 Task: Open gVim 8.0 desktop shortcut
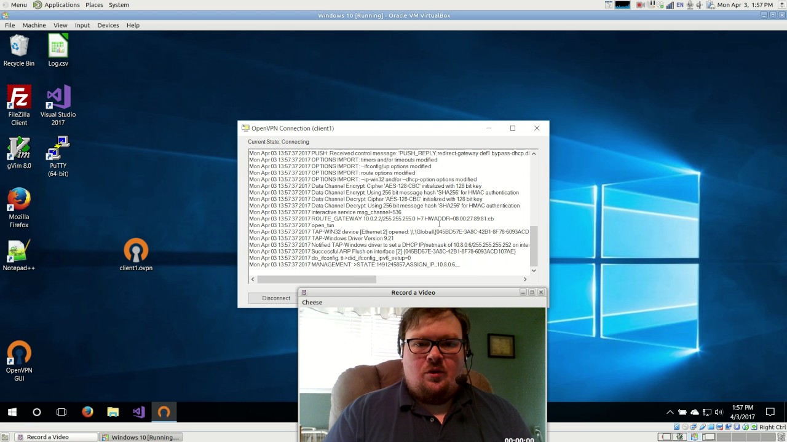(18, 153)
